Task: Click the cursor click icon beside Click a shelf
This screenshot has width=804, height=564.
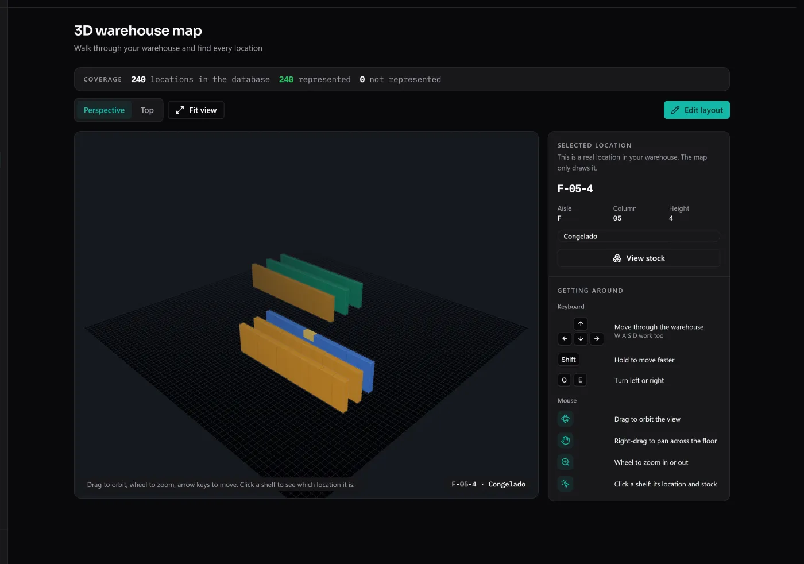Action: [565, 484]
